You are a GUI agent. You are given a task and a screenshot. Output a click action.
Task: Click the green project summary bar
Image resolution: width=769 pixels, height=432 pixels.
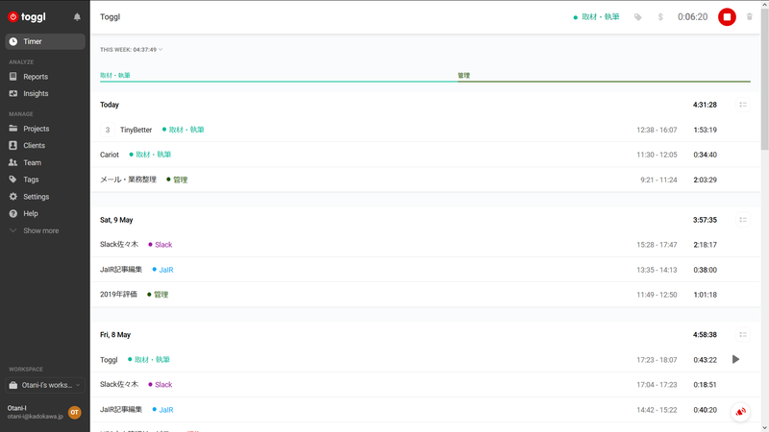(x=279, y=82)
